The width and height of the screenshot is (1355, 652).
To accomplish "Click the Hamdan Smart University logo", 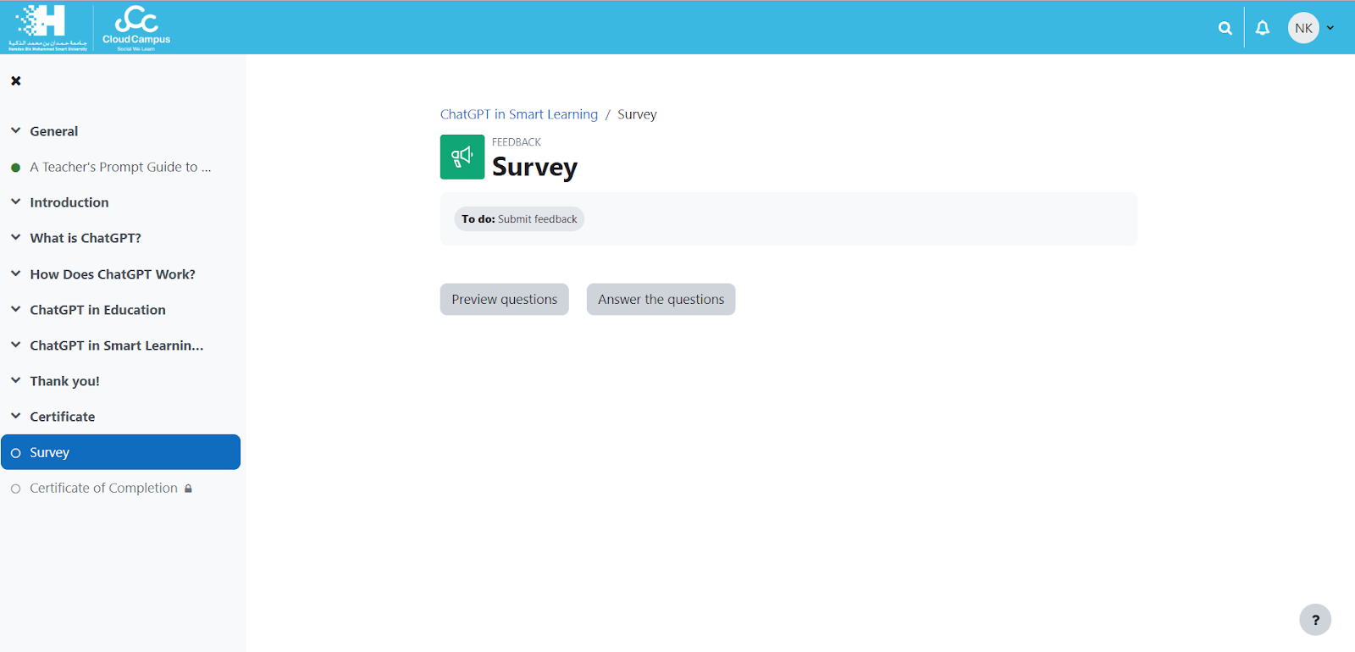I will point(47,28).
